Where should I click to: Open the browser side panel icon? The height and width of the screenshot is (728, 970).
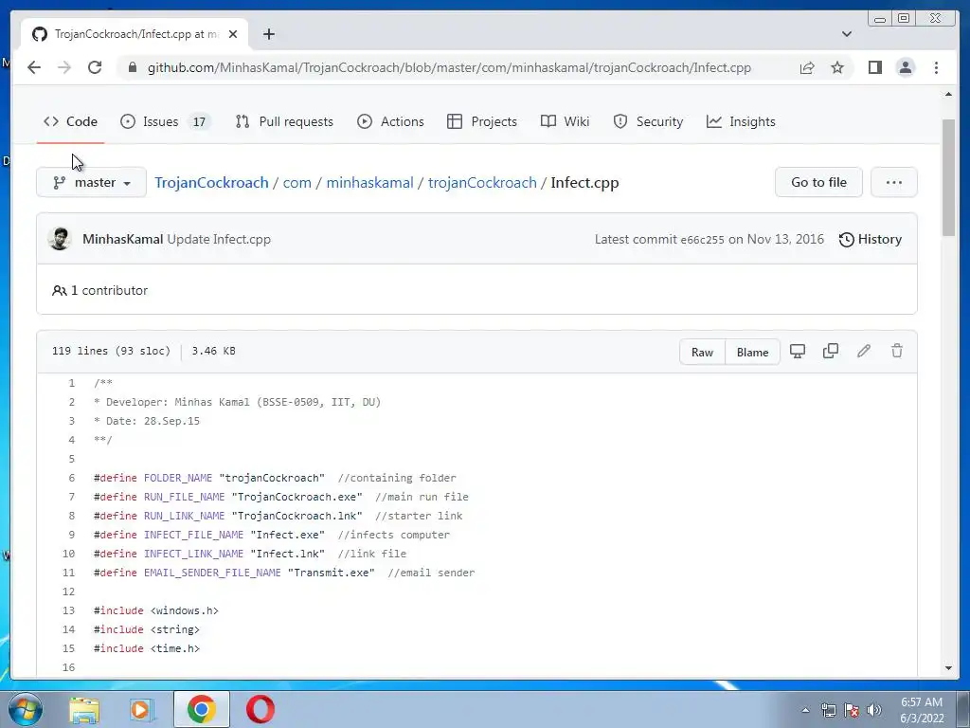tap(874, 67)
